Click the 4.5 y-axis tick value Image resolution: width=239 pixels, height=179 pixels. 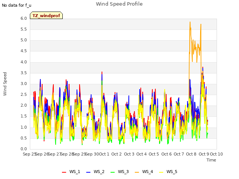coord(24,51)
